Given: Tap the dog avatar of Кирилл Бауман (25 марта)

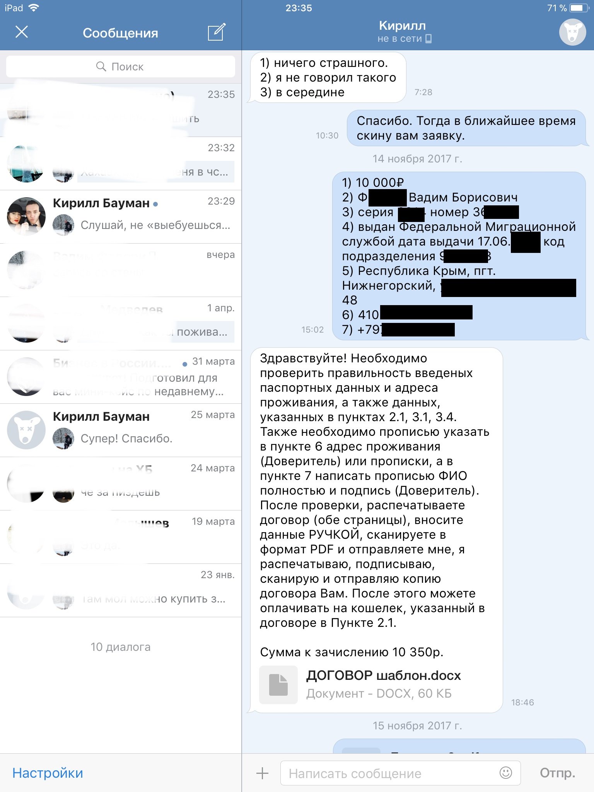Looking at the screenshot, I should [x=26, y=430].
